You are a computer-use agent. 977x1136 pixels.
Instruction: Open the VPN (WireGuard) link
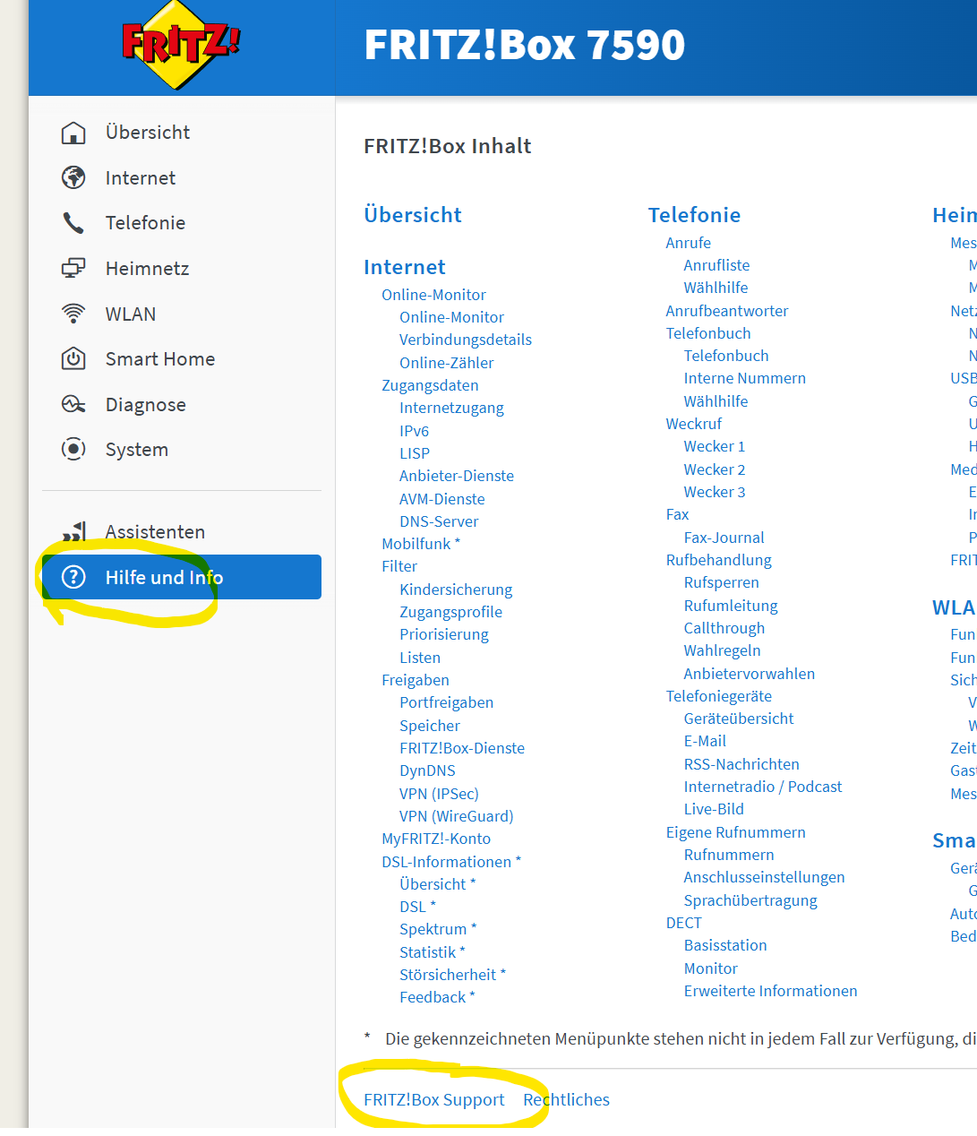(x=457, y=816)
